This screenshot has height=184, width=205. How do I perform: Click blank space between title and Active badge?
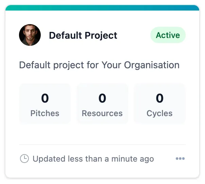click(134, 35)
